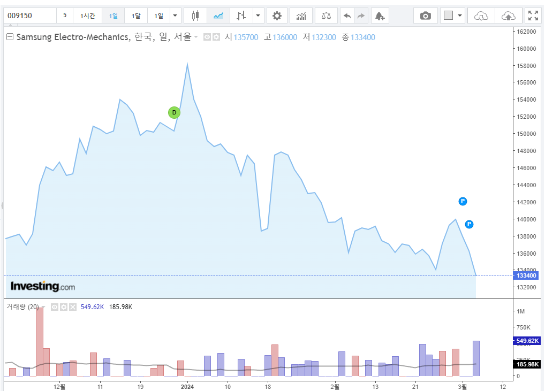Toggle fullscreen mode

(x=533, y=16)
